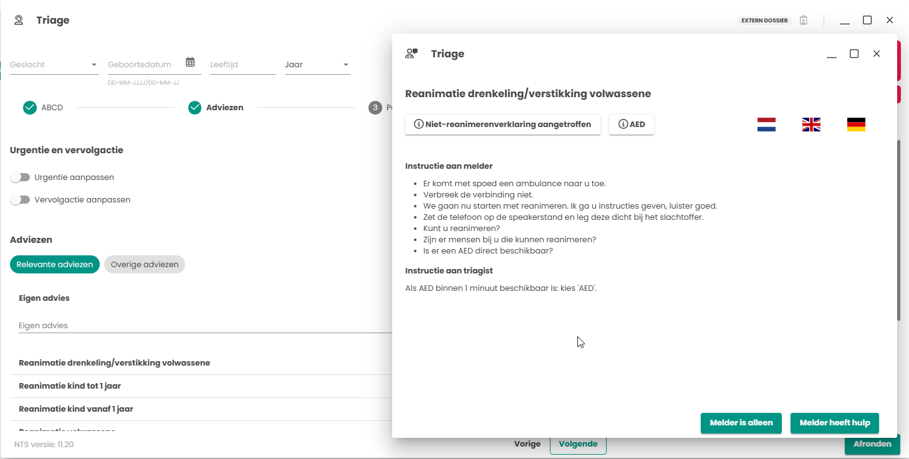Switch instructions to German flag language
The image size is (909, 459).
[x=856, y=125]
